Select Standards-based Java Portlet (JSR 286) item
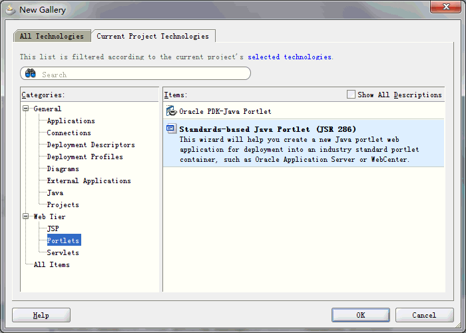The image size is (466, 333). click(304, 144)
